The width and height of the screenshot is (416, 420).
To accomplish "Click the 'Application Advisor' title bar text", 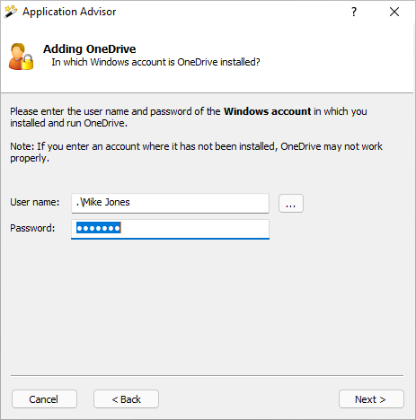I will pos(69,12).
